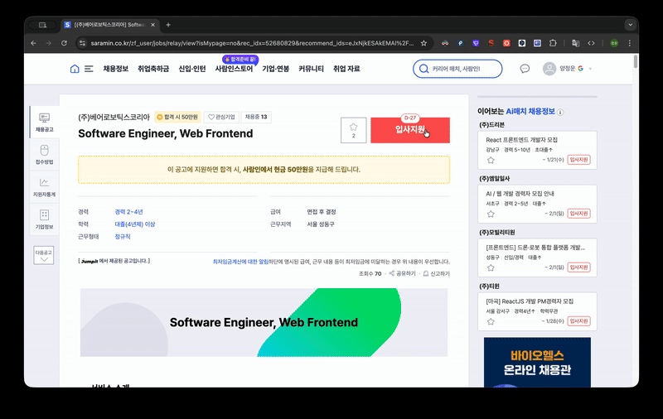Image resolution: width=663 pixels, height=419 pixels.
Task: Close the 베어로보틱스코리아 browser tab
Action: click(153, 25)
